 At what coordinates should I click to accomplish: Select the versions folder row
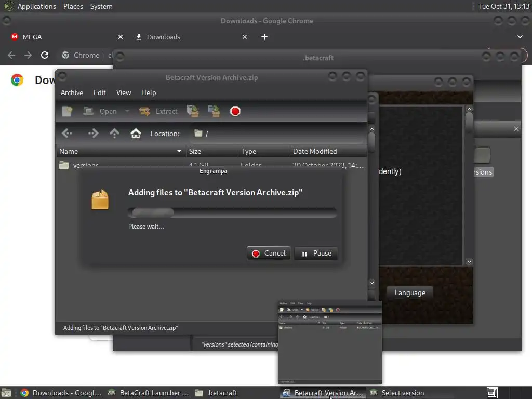tap(211, 165)
